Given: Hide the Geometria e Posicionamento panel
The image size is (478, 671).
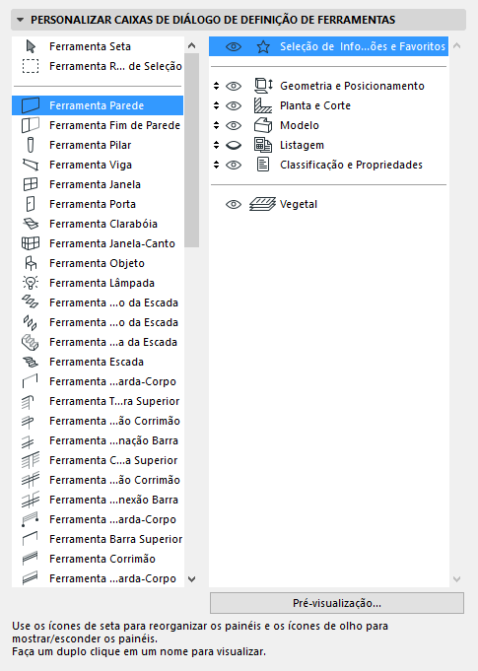Looking at the screenshot, I should pos(234,86).
